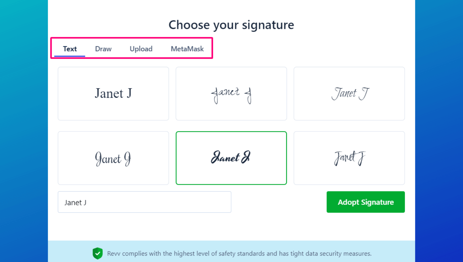Switch to the Text signature tab
This screenshot has height=262, width=463.
coord(70,49)
